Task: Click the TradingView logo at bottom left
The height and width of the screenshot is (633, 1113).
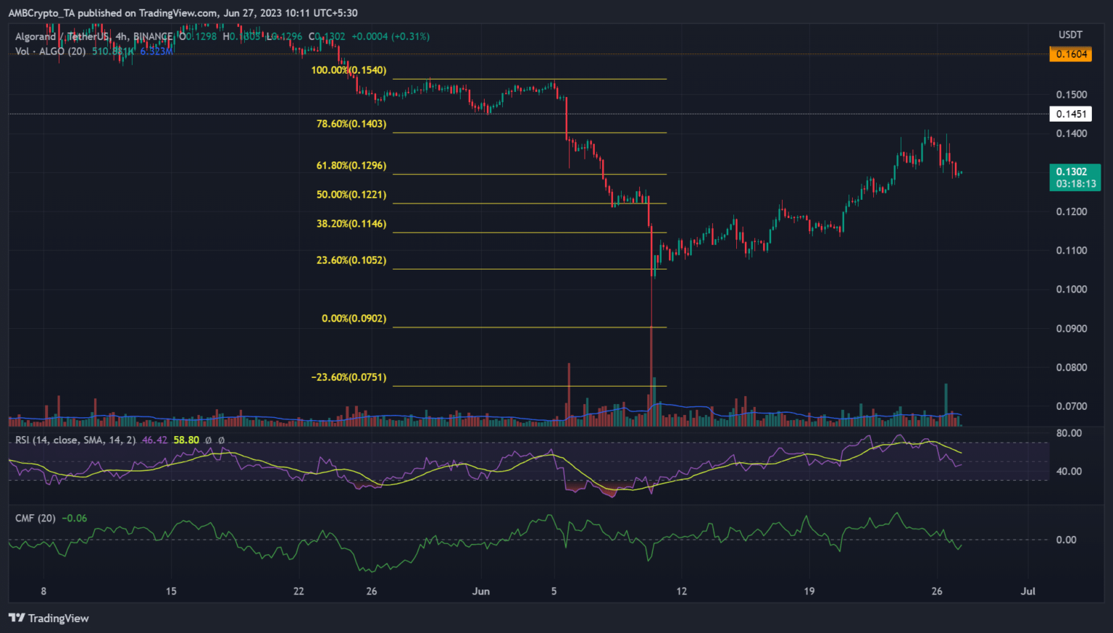Action: pos(49,618)
